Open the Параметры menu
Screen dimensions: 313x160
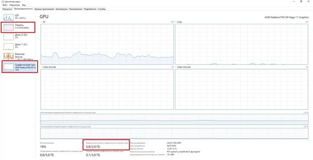click(15, 5)
